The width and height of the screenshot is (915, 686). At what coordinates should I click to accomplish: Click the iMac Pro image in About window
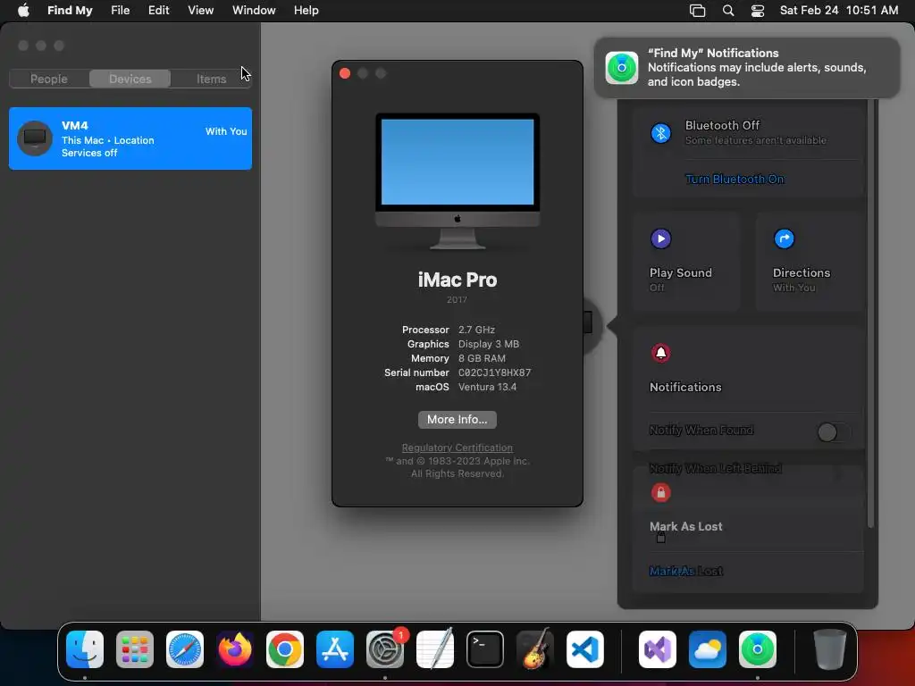457,181
